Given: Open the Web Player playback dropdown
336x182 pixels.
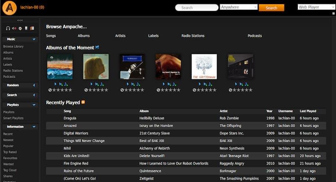Looking at the screenshot, I should click(x=316, y=7).
